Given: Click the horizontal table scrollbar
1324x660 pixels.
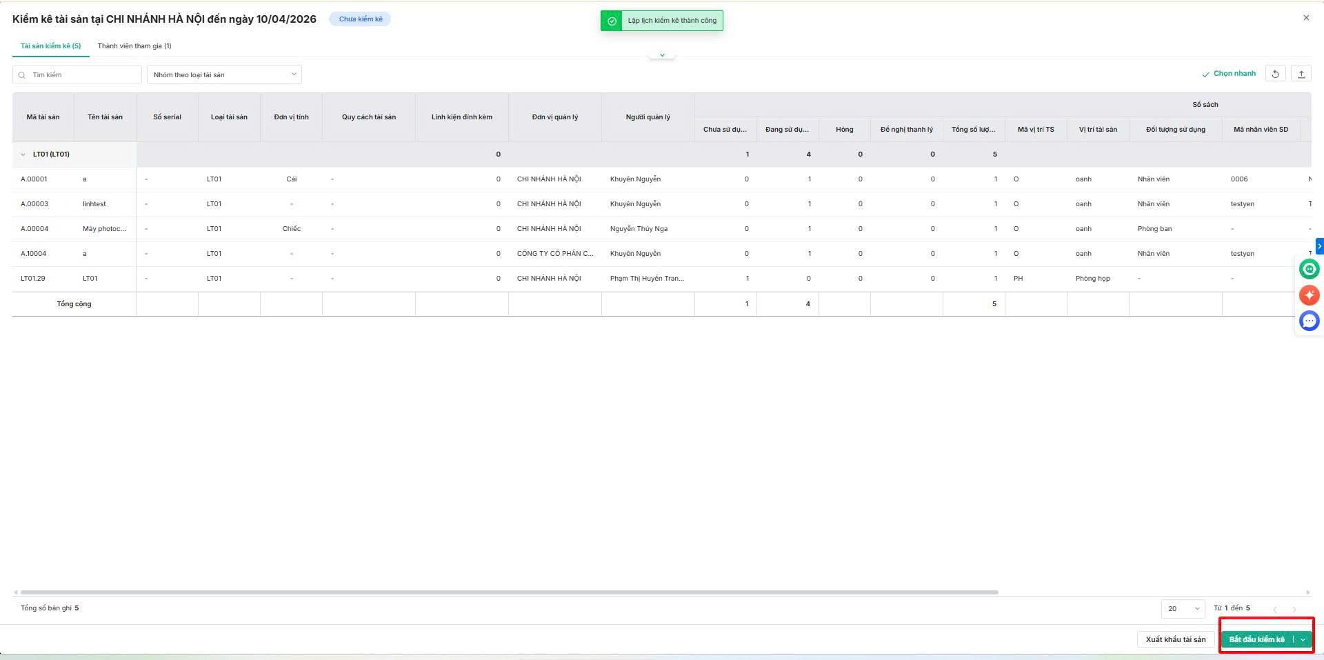Looking at the screenshot, I should point(509,592).
